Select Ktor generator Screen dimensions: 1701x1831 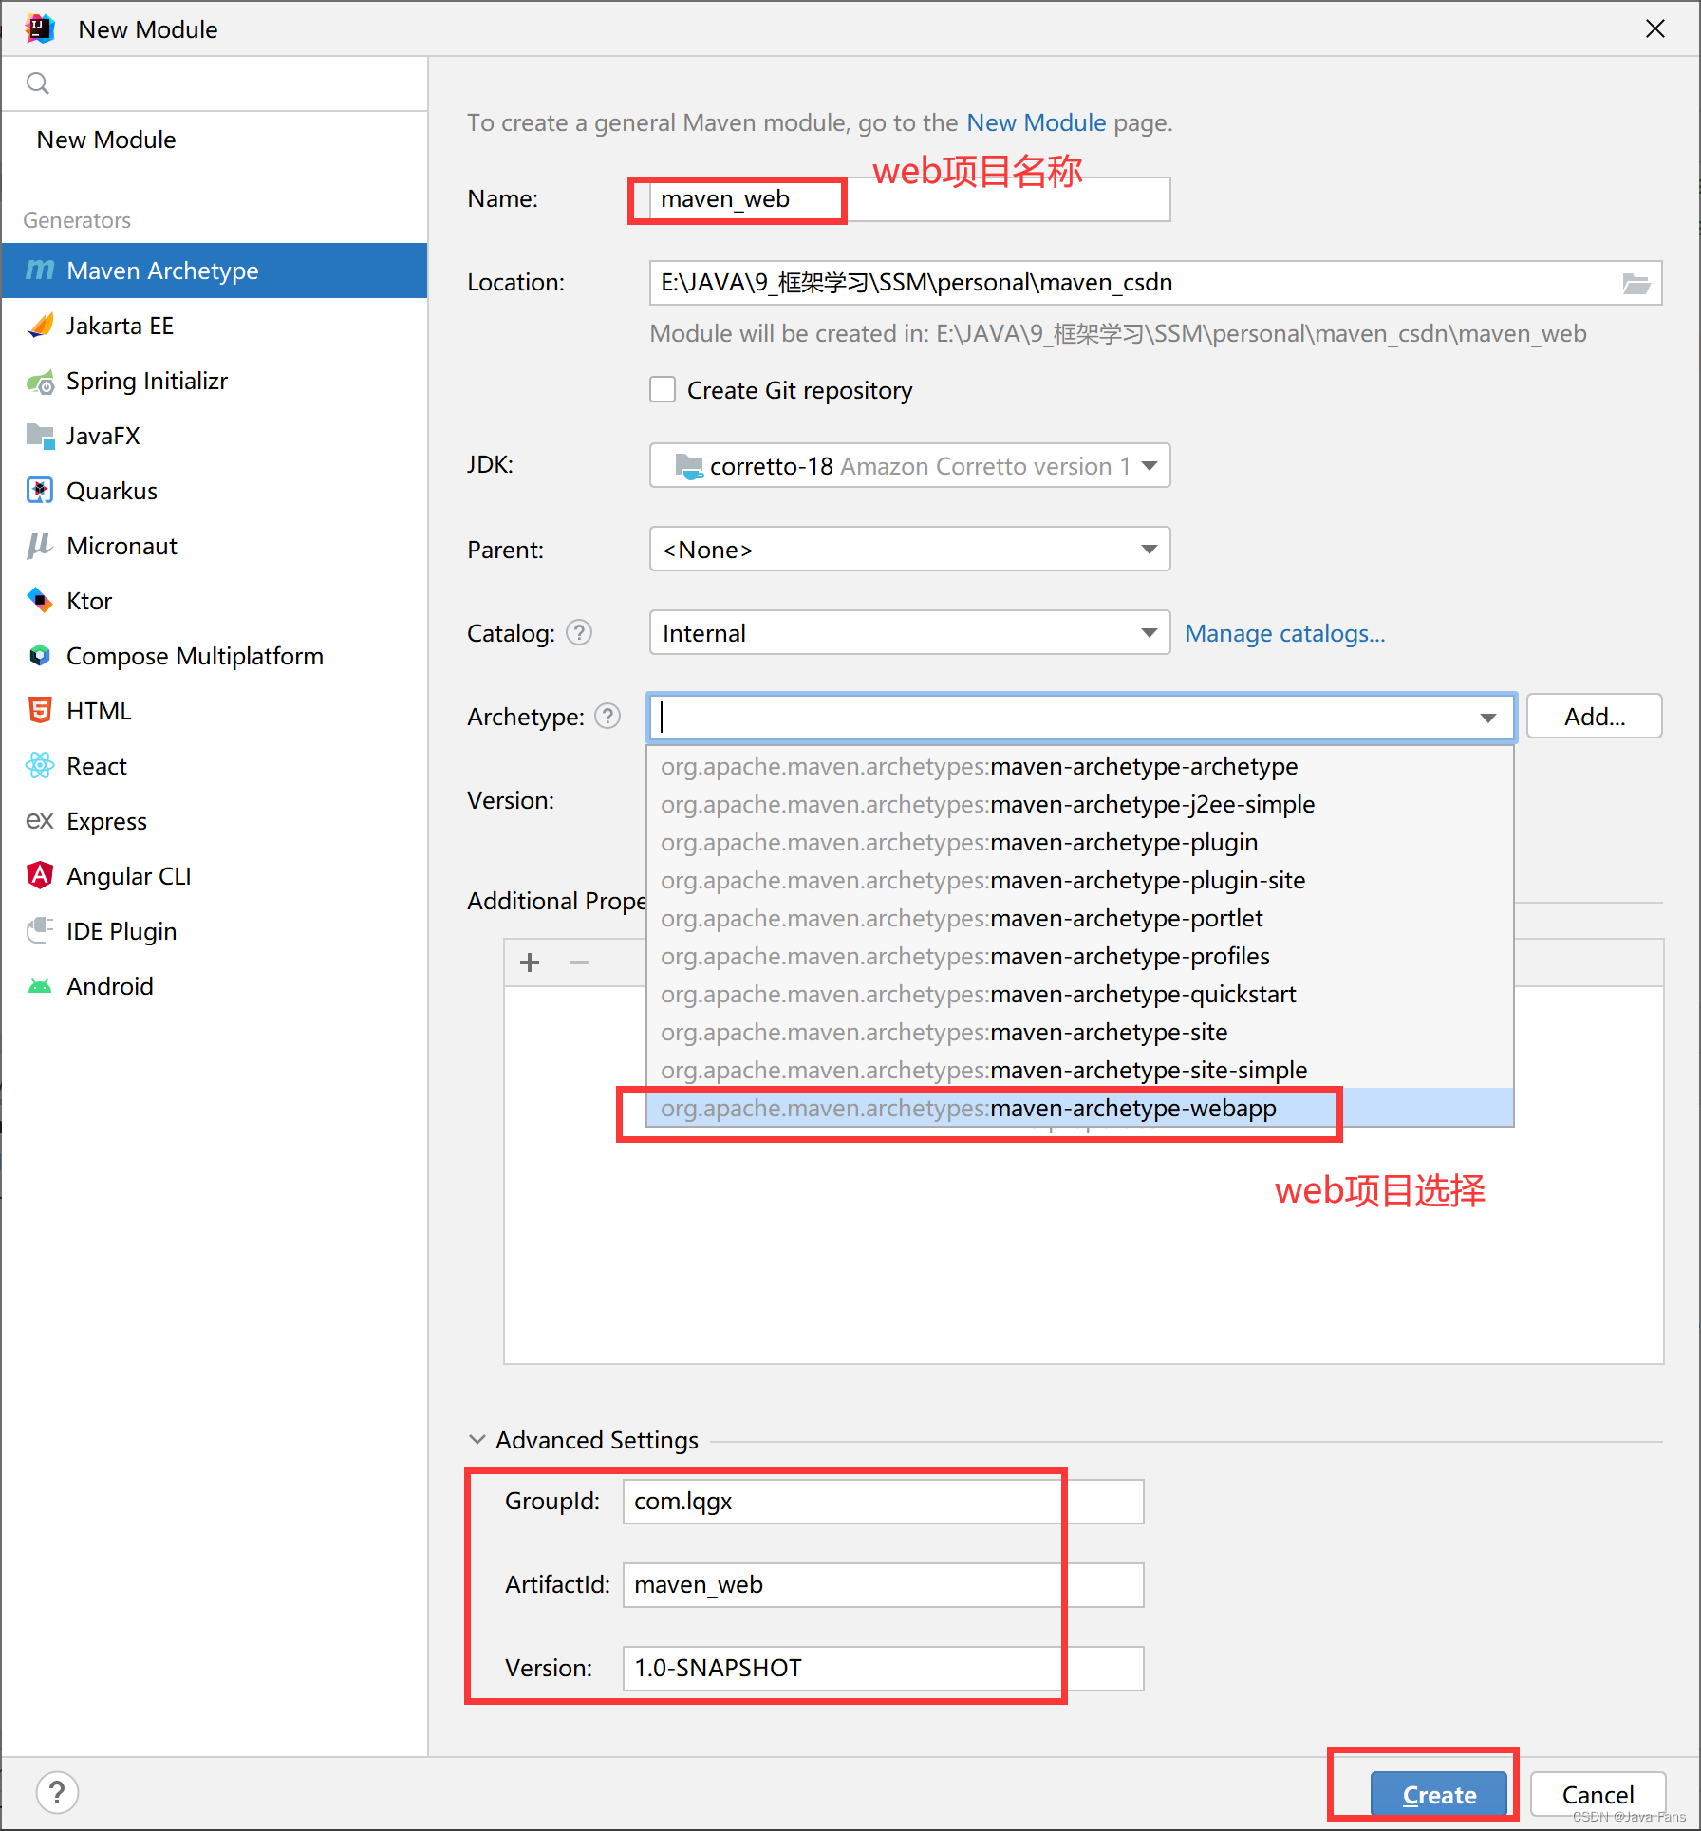pyautogui.click(x=215, y=601)
